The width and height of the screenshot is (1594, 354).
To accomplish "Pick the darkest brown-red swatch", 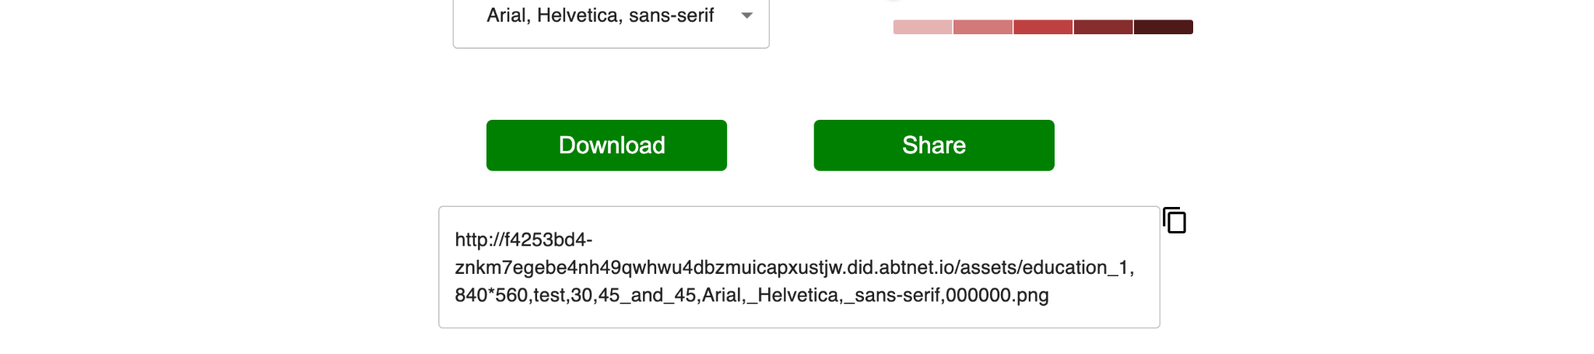I will pos(1163,27).
